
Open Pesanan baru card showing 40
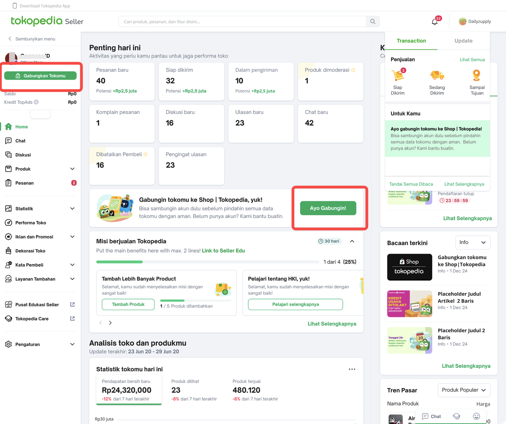[x=122, y=81]
